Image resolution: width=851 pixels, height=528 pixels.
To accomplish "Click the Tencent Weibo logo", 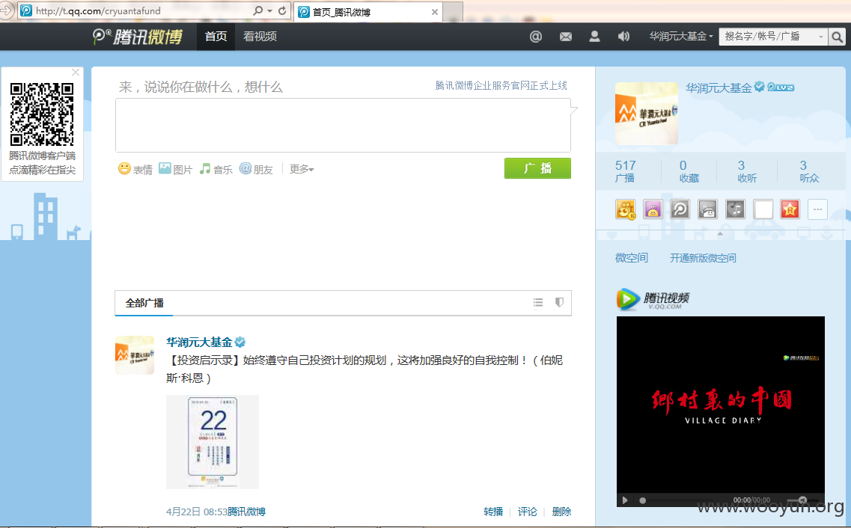I will point(137,37).
